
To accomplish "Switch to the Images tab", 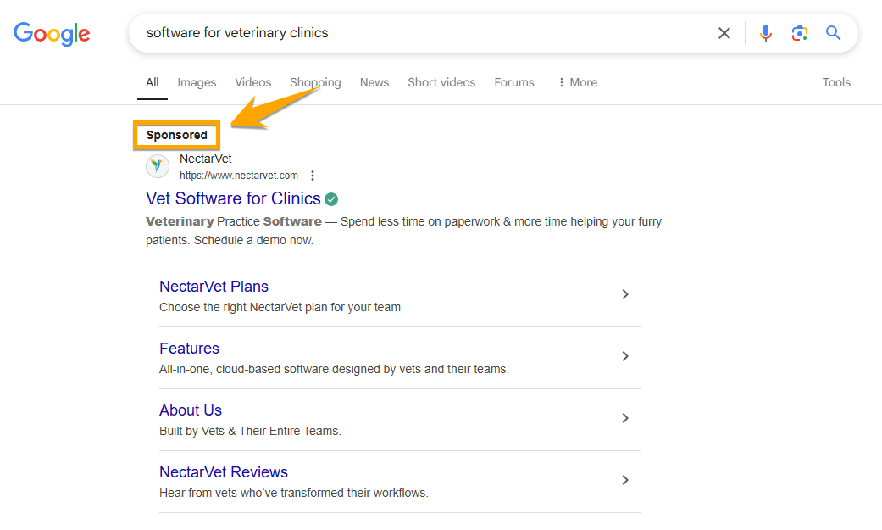I will click(197, 83).
